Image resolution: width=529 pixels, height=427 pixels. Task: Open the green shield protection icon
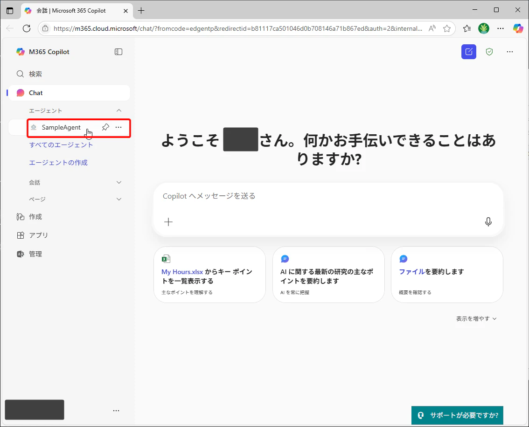(x=489, y=52)
